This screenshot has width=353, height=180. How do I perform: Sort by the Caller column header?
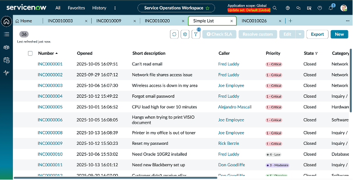pyautogui.click(x=224, y=53)
